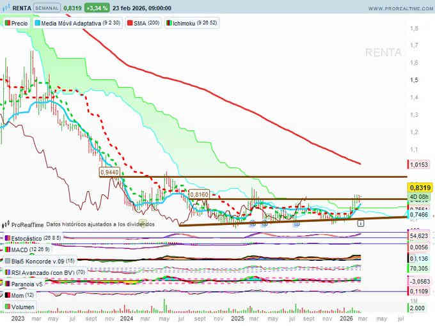Click the Precio legend label
The height and width of the screenshot is (326, 435).
[19, 22]
